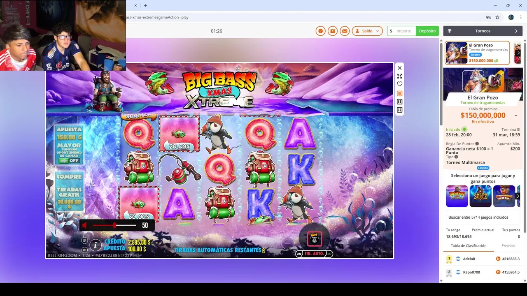Select the two-game split layout icon
The image size is (527, 296).
click(x=399, y=102)
